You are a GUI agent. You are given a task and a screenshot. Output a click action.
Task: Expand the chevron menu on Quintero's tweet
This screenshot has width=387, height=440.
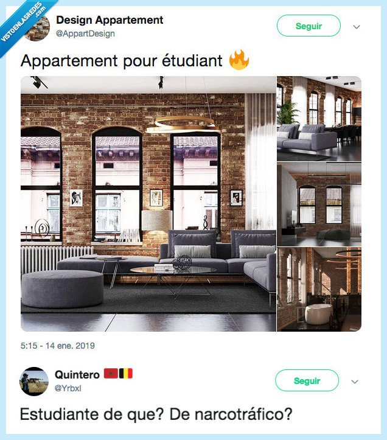click(355, 382)
